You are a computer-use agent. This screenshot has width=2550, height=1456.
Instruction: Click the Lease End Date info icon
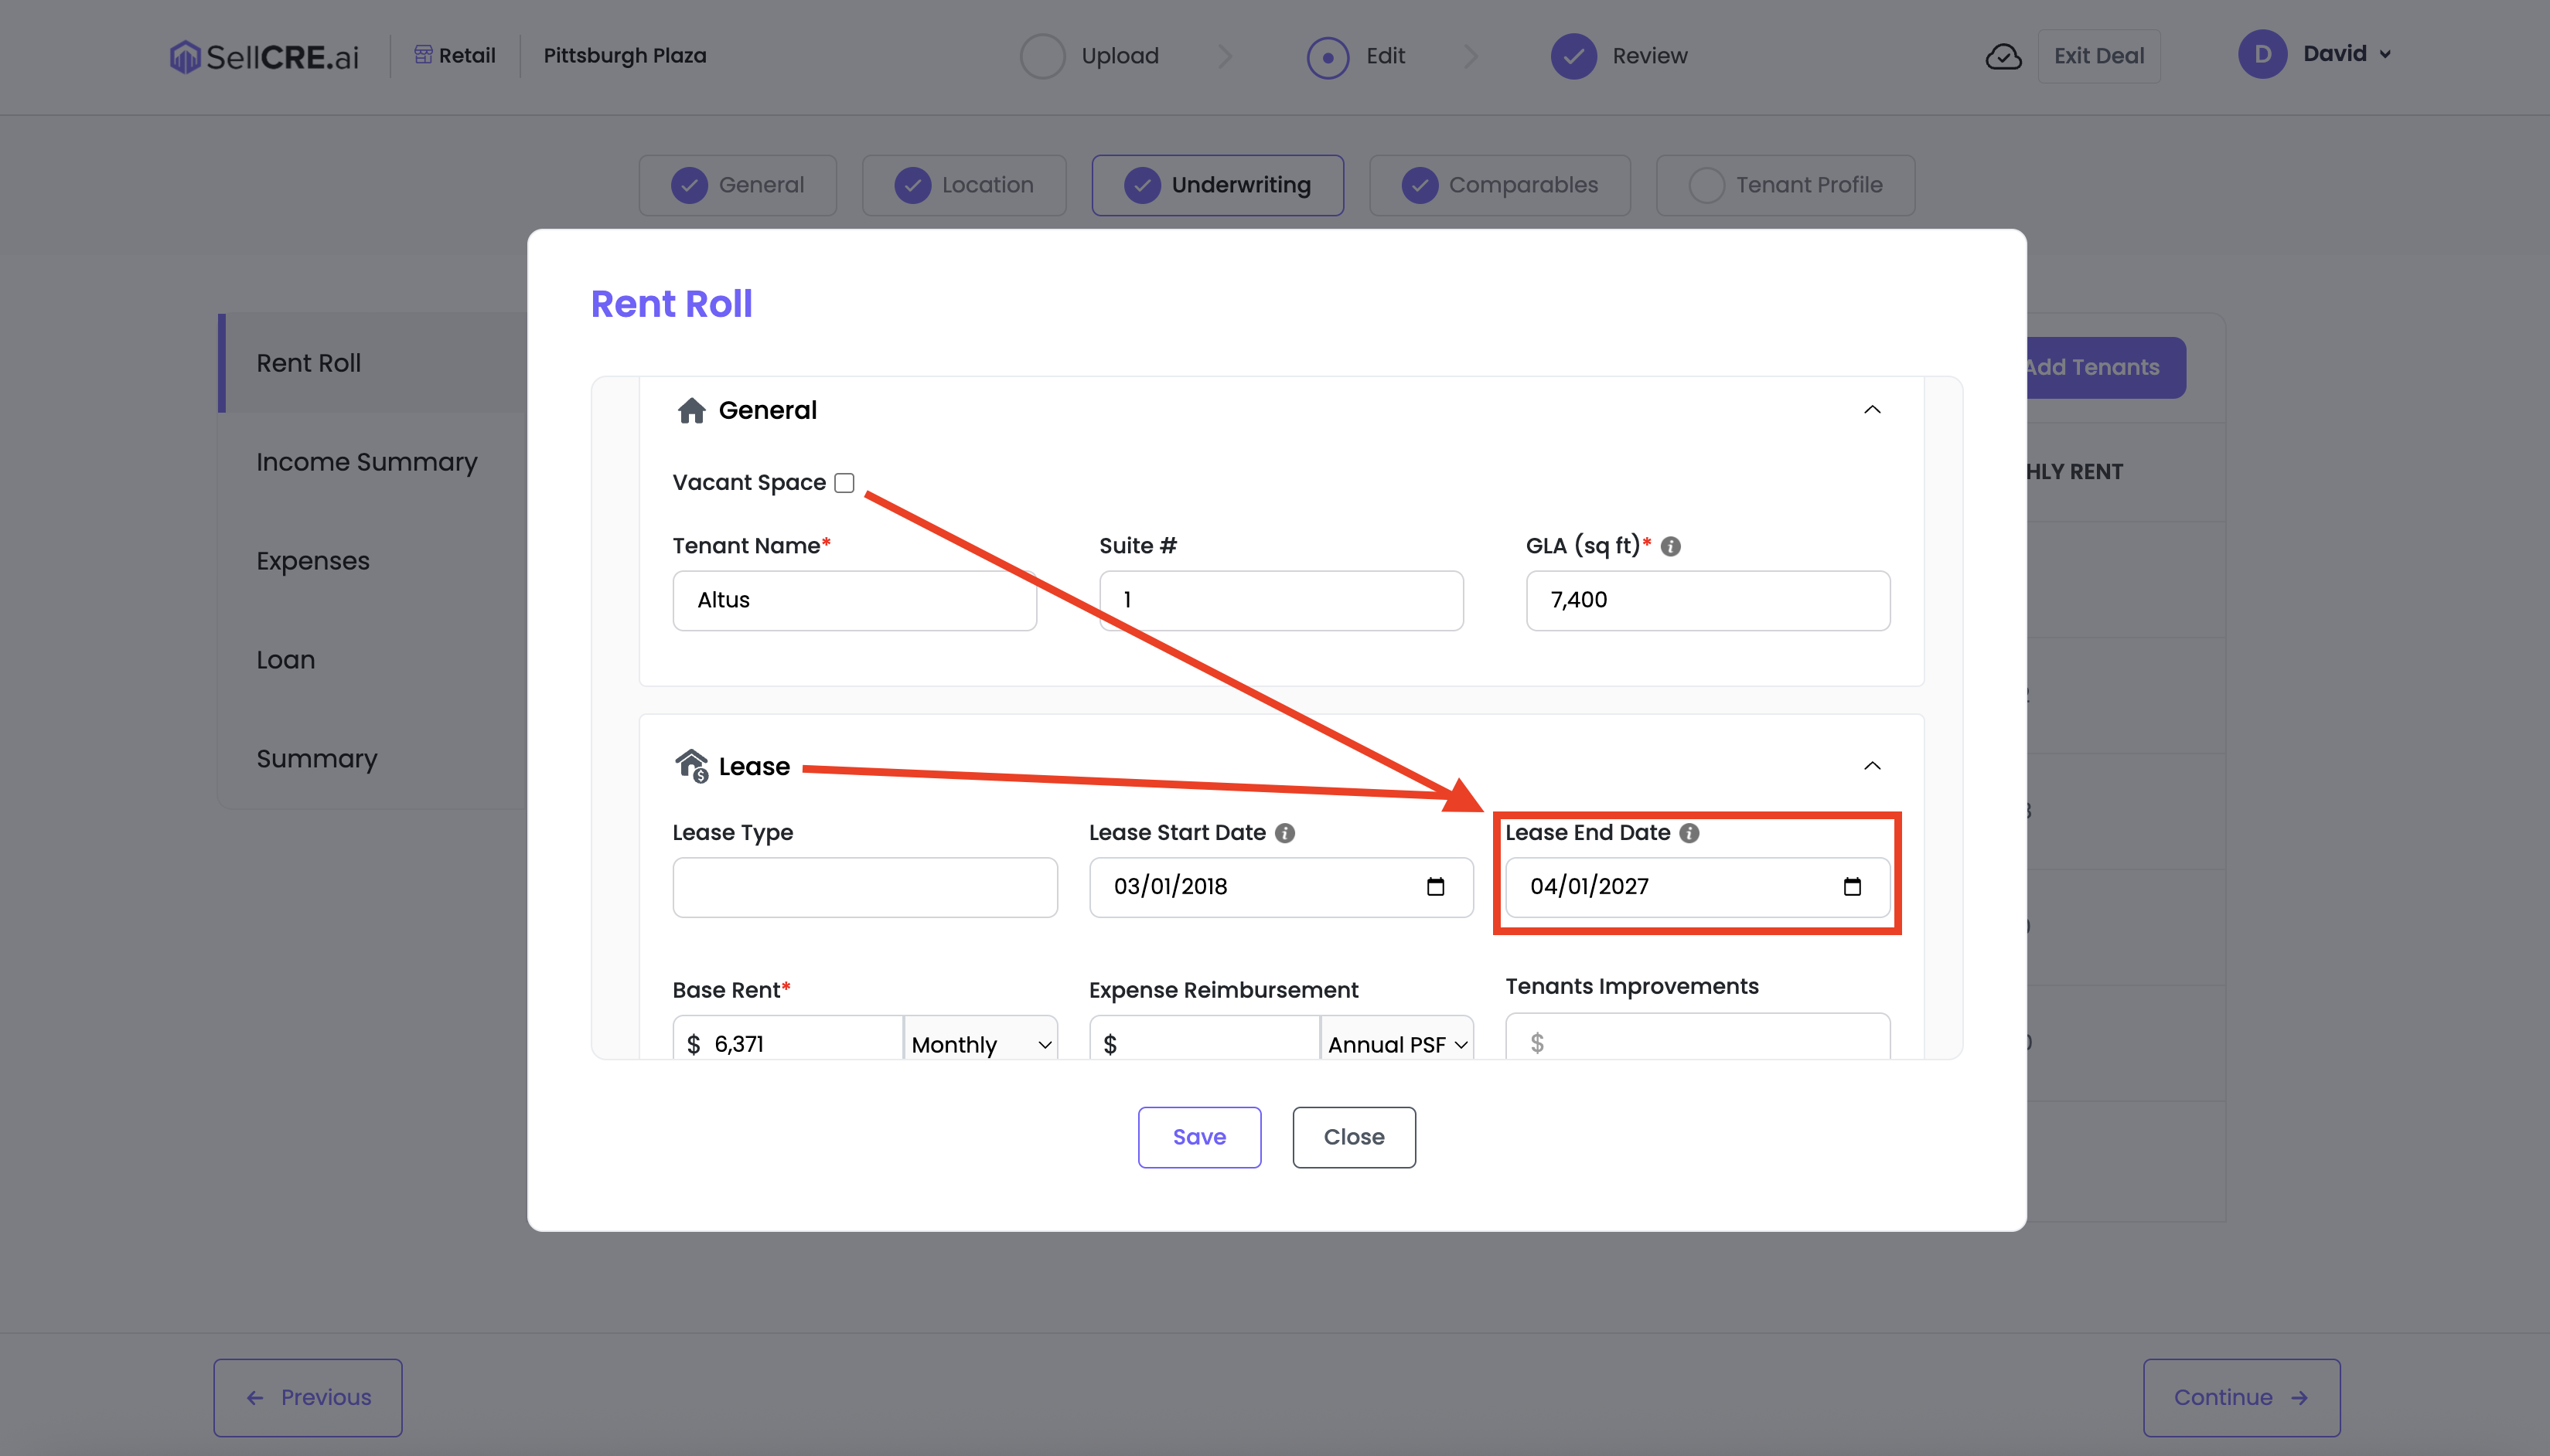click(x=1689, y=833)
